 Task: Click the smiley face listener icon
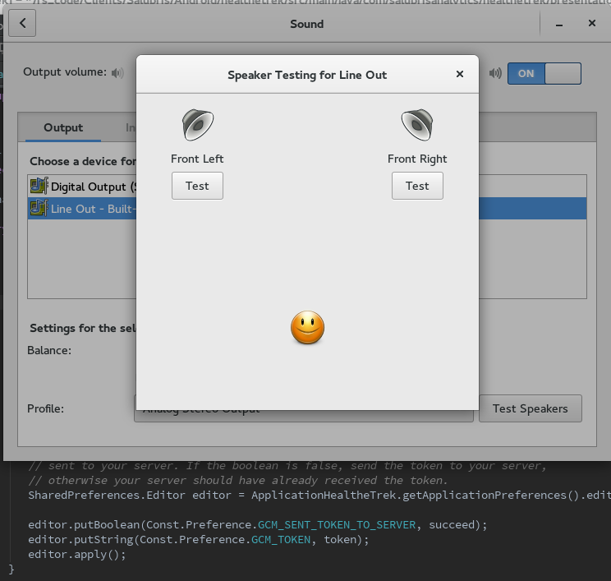coord(307,328)
